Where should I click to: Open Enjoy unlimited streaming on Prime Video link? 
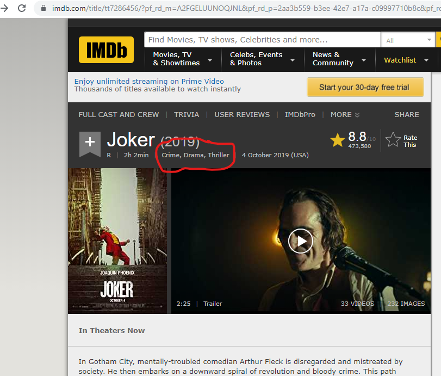(x=149, y=81)
